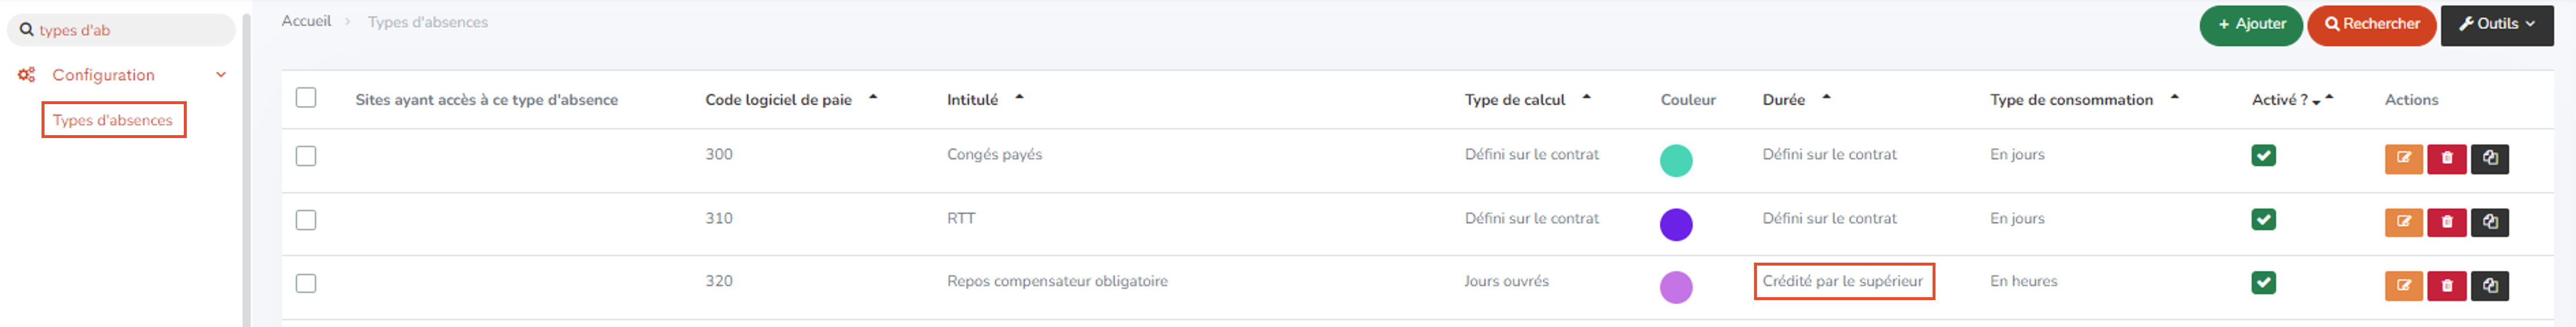Duplicate the Repos compensateur obligatoire entry
The height and width of the screenshot is (327, 2576).
tap(2489, 286)
